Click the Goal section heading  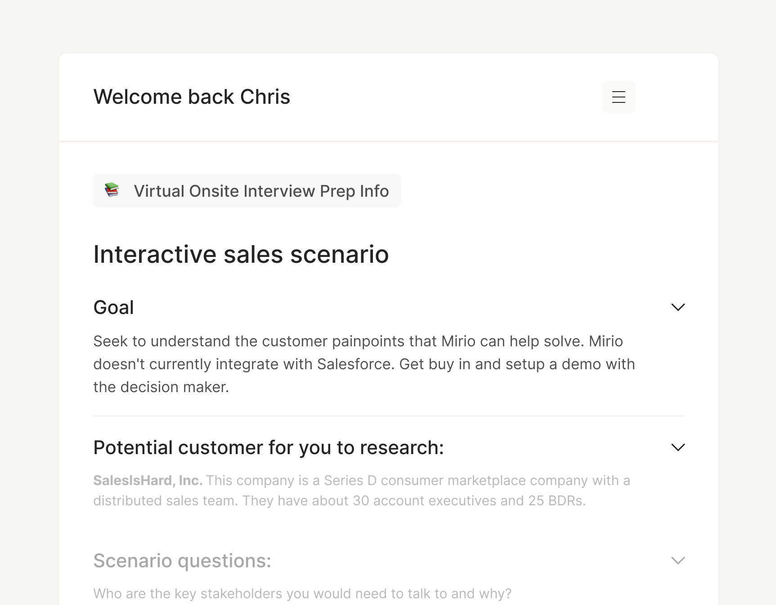pyautogui.click(x=113, y=308)
